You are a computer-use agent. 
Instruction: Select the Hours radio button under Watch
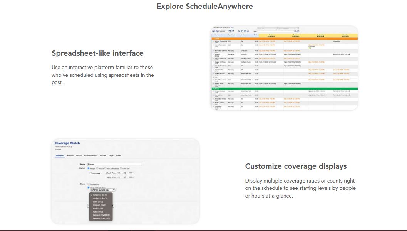(98, 168)
